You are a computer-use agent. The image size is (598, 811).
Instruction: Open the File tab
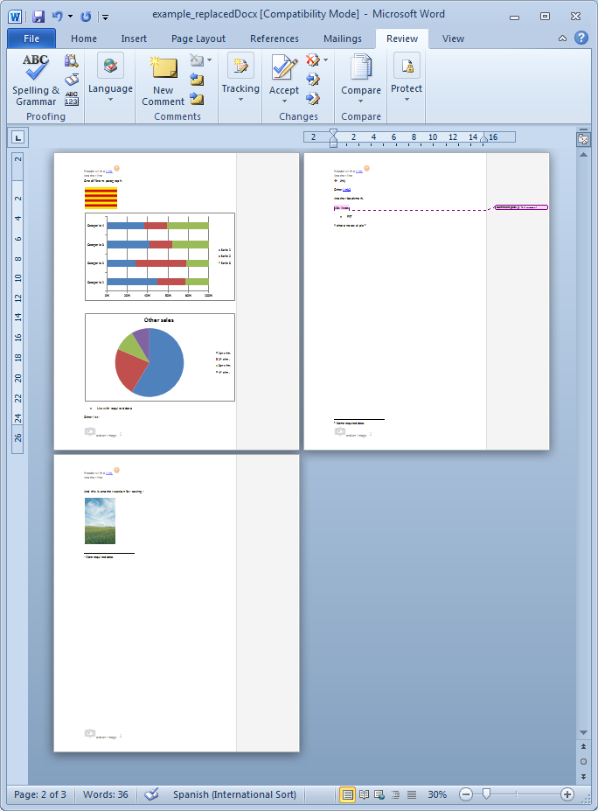tap(31, 38)
